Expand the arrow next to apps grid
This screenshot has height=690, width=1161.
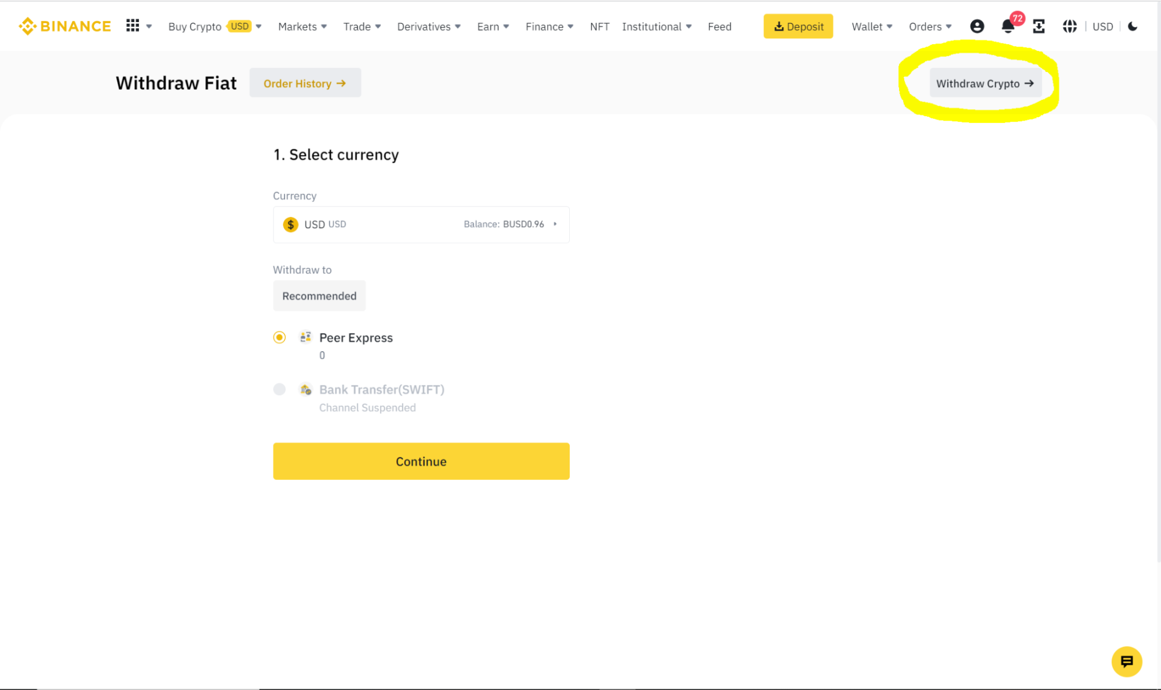pos(149,27)
